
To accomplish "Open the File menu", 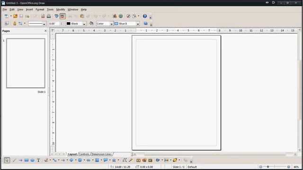I will 5,9.
